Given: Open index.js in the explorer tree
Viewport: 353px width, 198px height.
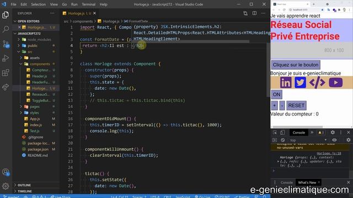Looking at the screenshot, I should [x=36, y=125].
